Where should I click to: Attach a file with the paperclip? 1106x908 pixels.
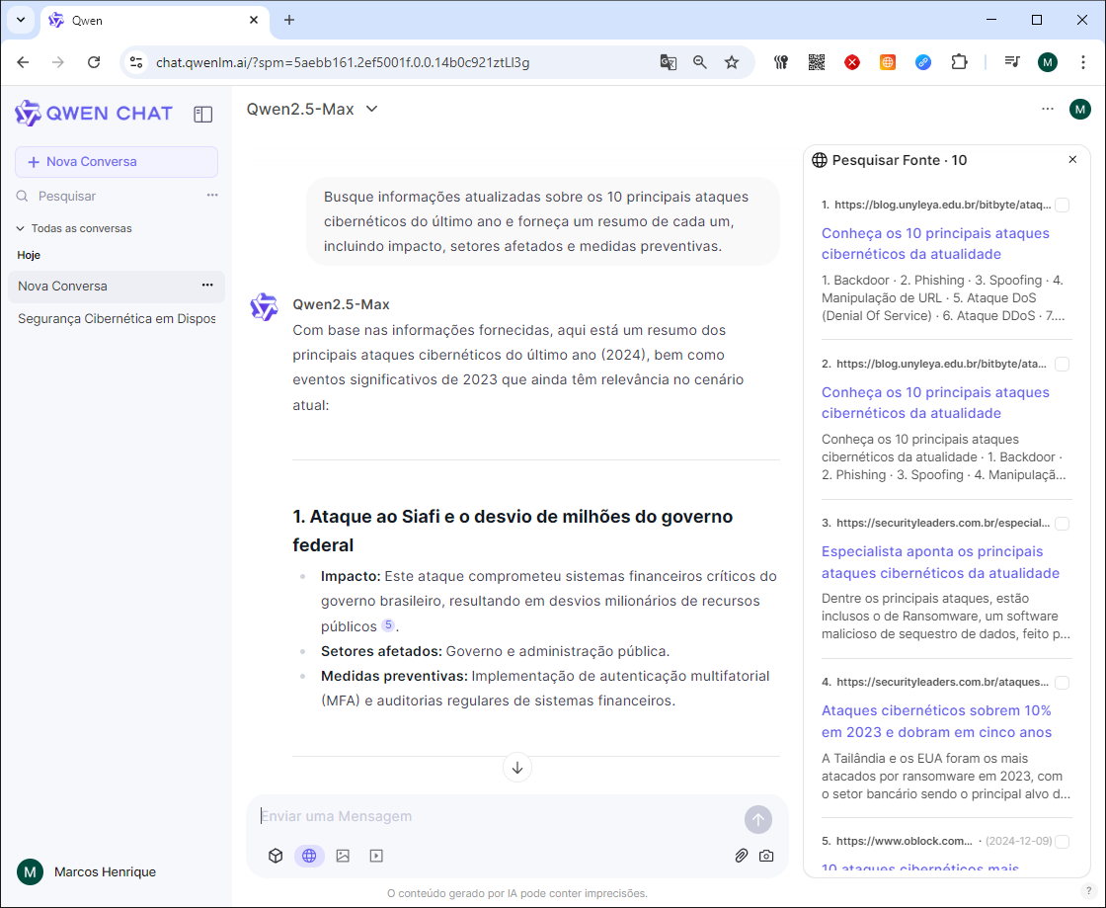pos(741,856)
